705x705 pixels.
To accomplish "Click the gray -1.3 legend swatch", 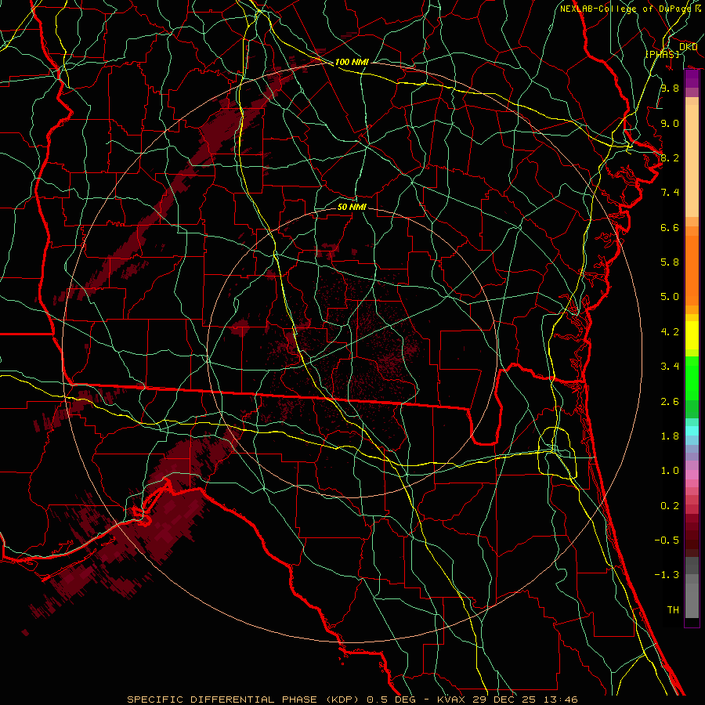I will (x=692, y=576).
